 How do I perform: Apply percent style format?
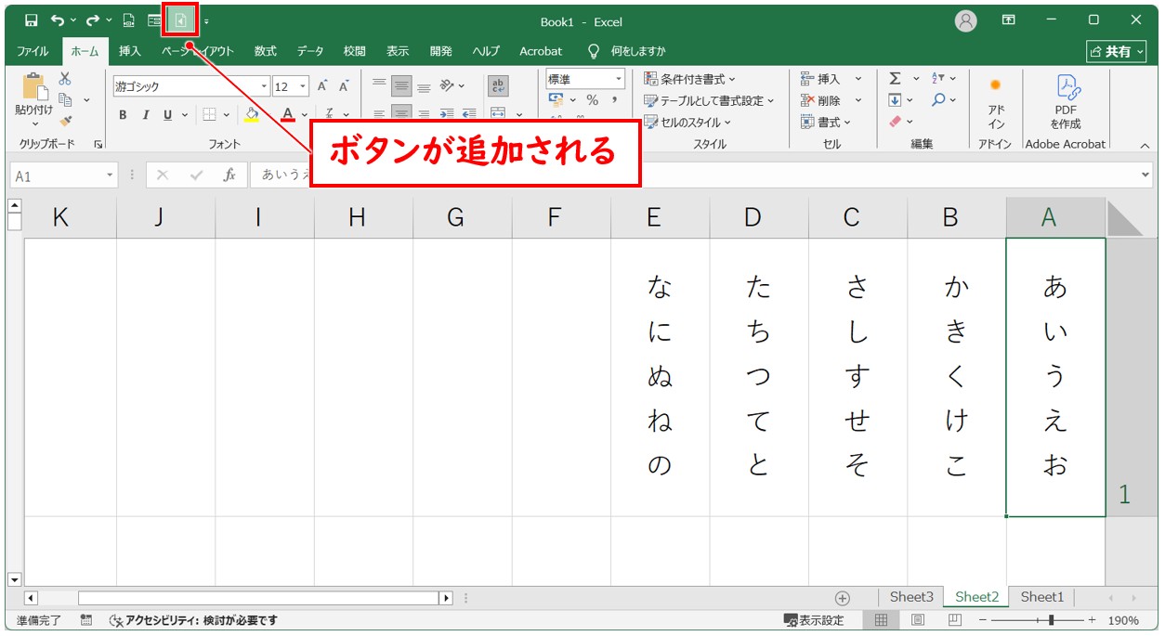coord(592,100)
